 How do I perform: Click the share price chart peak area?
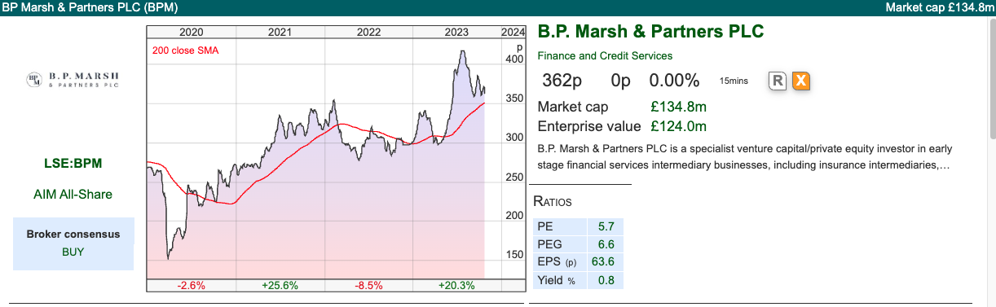462,55
